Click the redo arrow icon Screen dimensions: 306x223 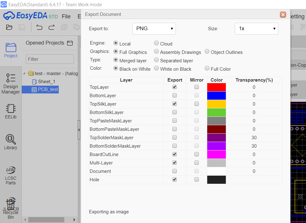pos(52,27)
